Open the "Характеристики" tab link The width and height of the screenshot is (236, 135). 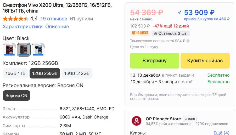(23, 27)
